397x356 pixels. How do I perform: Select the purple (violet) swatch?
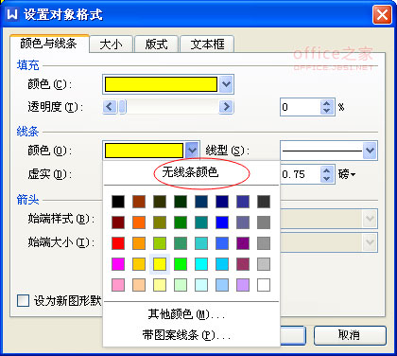tap(243, 243)
